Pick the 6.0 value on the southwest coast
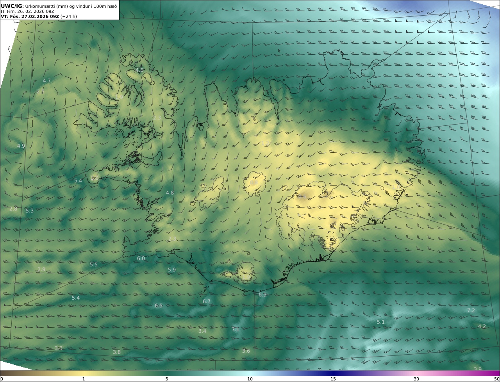The height and width of the screenshot is (382, 500). pyautogui.click(x=141, y=258)
